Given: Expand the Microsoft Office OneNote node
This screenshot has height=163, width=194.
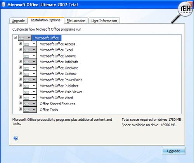Looking at the screenshot, I should tap(20, 67).
